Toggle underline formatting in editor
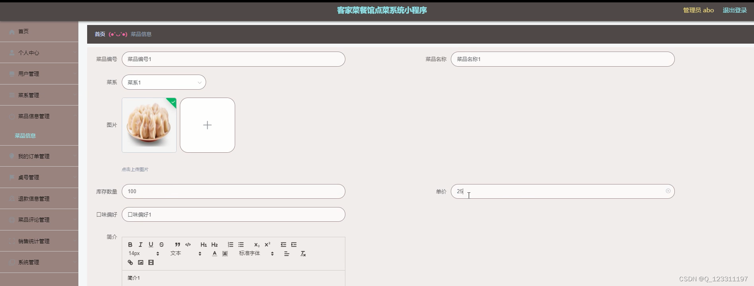The width and height of the screenshot is (754, 286). tap(151, 245)
